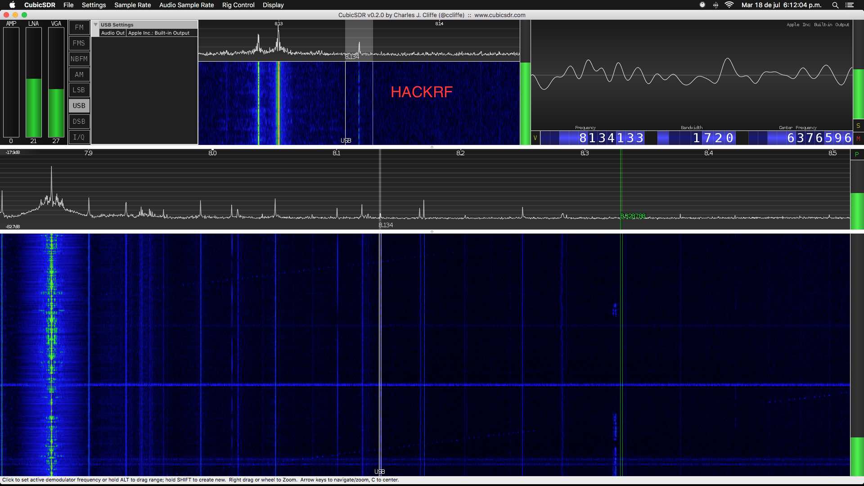Adjust the spectrum averaging meter below P

coord(857,195)
